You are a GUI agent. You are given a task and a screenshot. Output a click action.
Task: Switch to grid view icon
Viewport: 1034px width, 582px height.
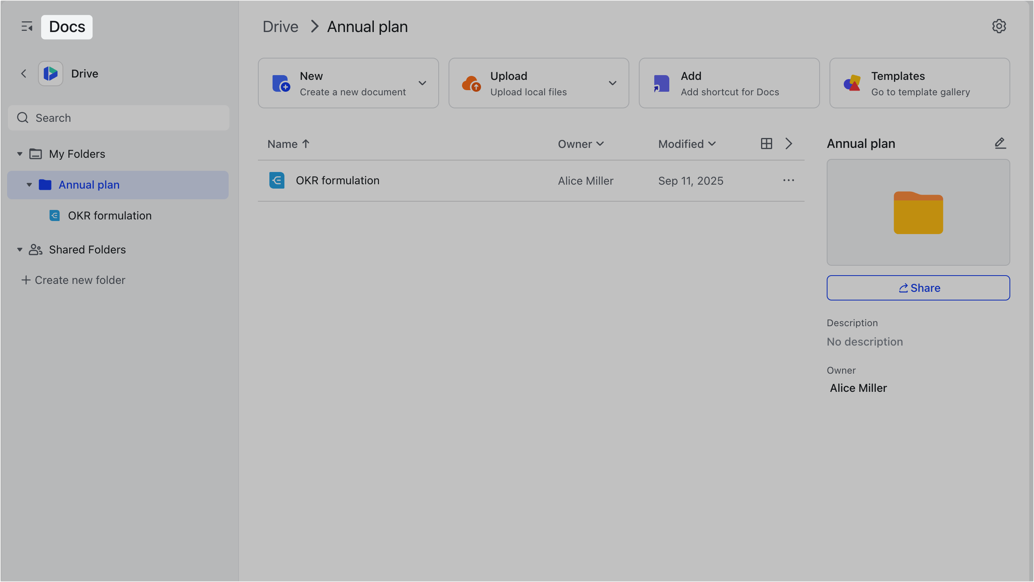click(x=766, y=144)
